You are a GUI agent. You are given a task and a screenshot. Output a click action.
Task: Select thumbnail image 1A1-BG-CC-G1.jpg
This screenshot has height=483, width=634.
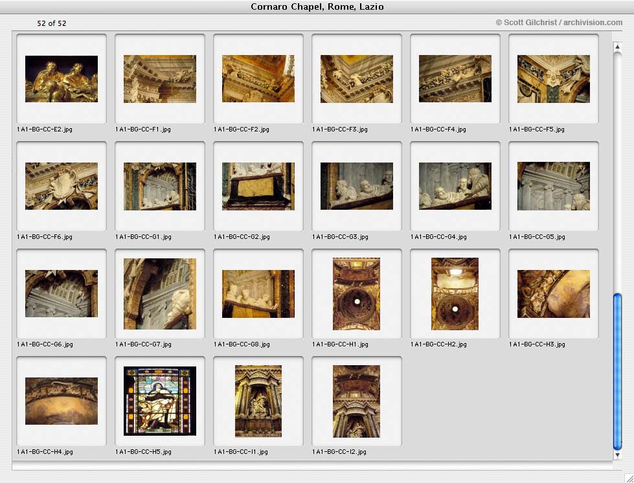(160, 186)
